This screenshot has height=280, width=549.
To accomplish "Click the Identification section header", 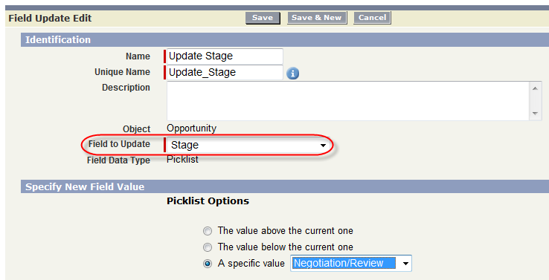I will (x=285, y=39).
